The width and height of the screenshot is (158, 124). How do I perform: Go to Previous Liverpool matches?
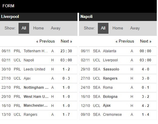click(46, 41)
